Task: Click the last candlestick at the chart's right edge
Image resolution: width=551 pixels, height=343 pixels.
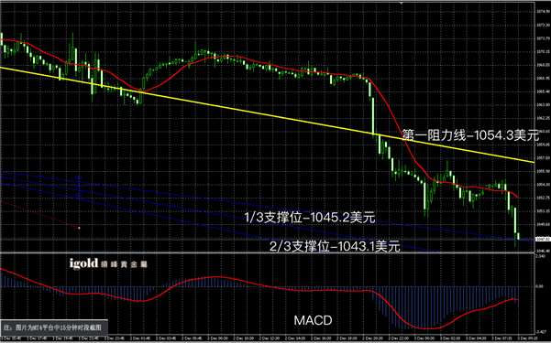Action: [518, 236]
